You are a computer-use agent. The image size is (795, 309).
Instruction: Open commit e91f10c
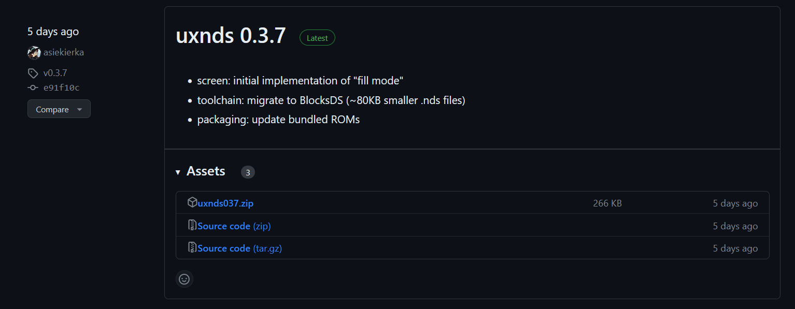click(61, 88)
